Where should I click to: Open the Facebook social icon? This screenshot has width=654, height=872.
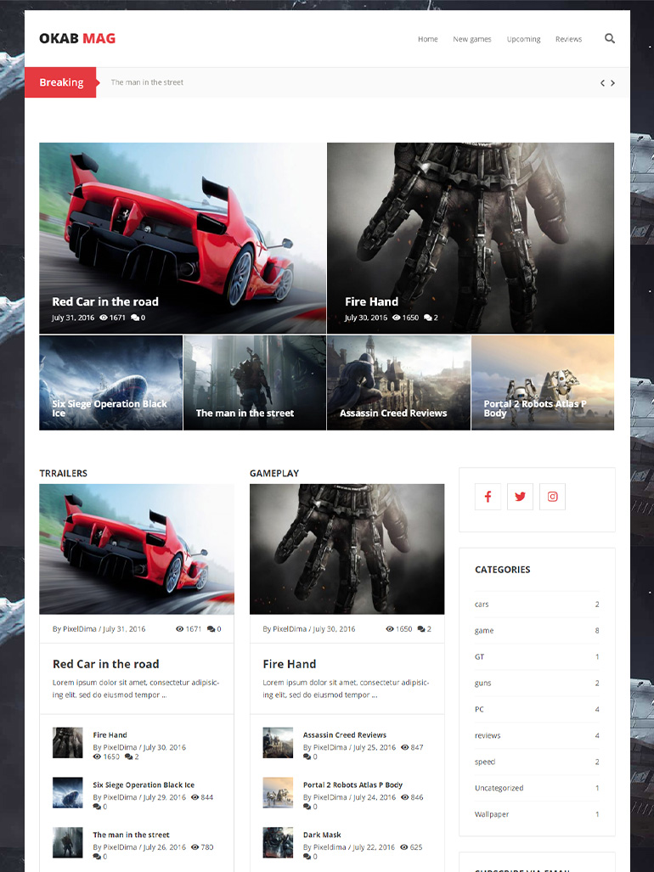click(x=488, y=497)
